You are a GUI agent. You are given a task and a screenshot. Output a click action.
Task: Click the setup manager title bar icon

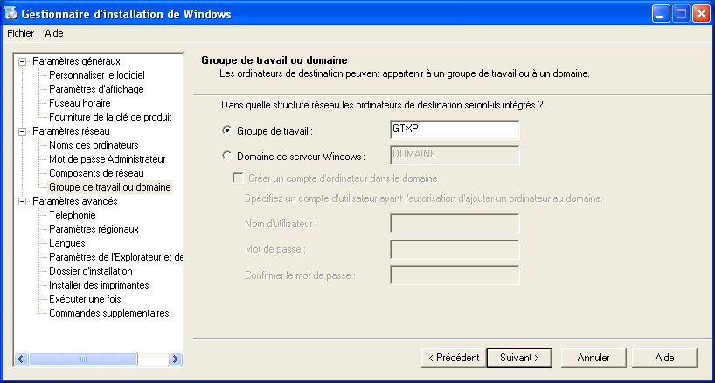click(11, 14)
